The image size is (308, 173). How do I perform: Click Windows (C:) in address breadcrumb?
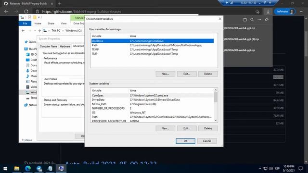coord(74,31)
